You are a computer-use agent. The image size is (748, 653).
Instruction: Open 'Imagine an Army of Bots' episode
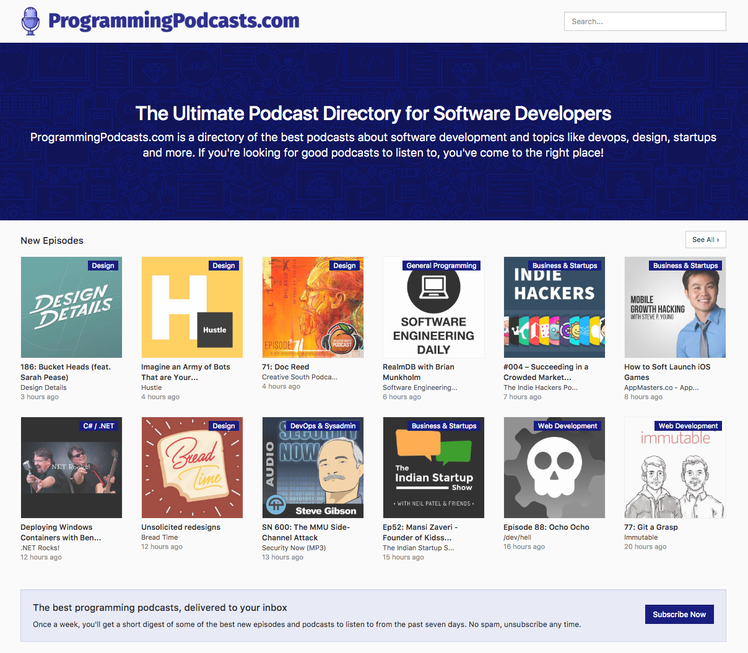tap(186, 372)
